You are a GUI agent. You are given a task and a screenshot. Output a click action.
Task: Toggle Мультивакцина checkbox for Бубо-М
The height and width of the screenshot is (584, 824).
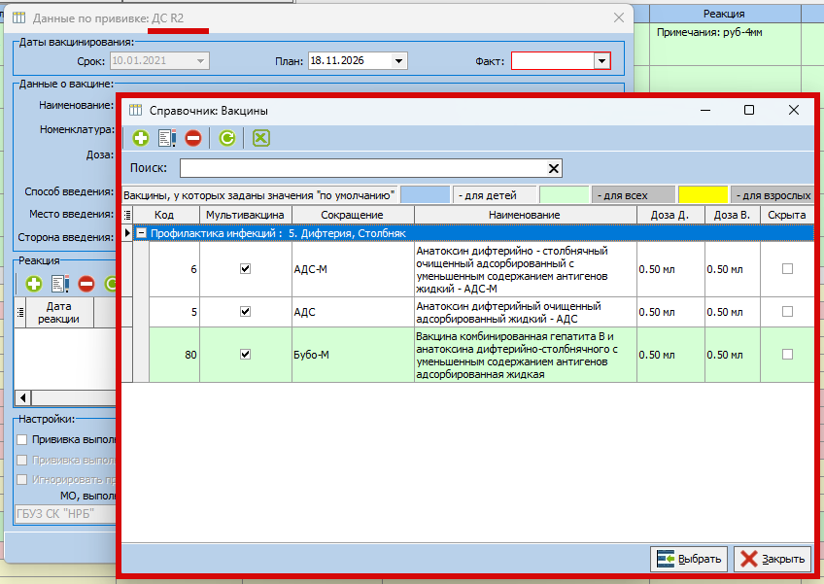[245, 355]
